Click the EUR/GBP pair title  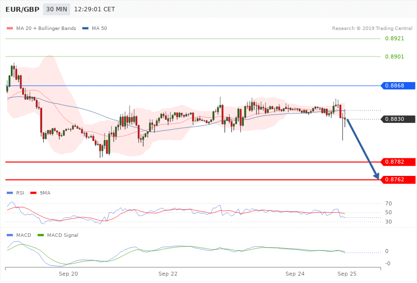(x=23, y=9)
